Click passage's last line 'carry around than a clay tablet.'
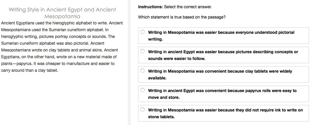Screen dimensions: 324x125 tap(30, 70)
